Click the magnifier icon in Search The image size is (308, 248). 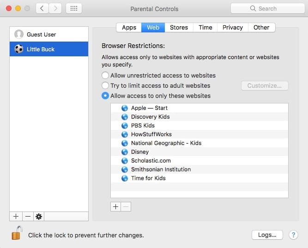[253, 8]
